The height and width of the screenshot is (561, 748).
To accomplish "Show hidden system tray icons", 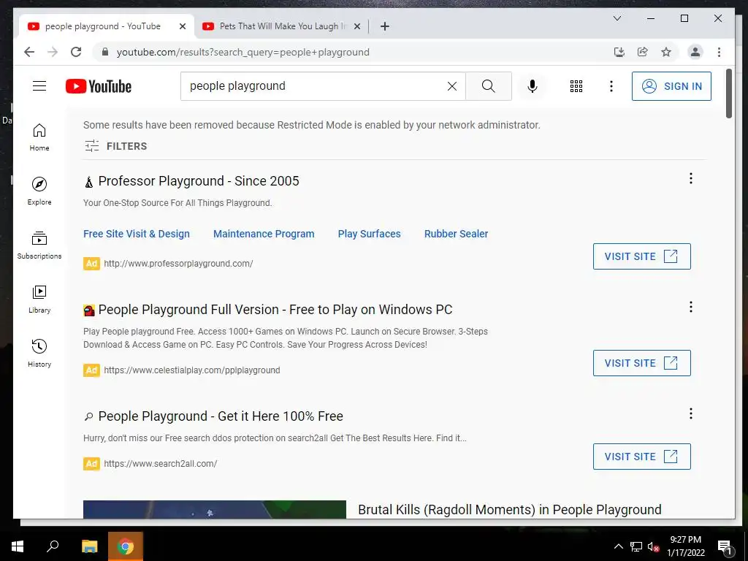I will 618,546.
